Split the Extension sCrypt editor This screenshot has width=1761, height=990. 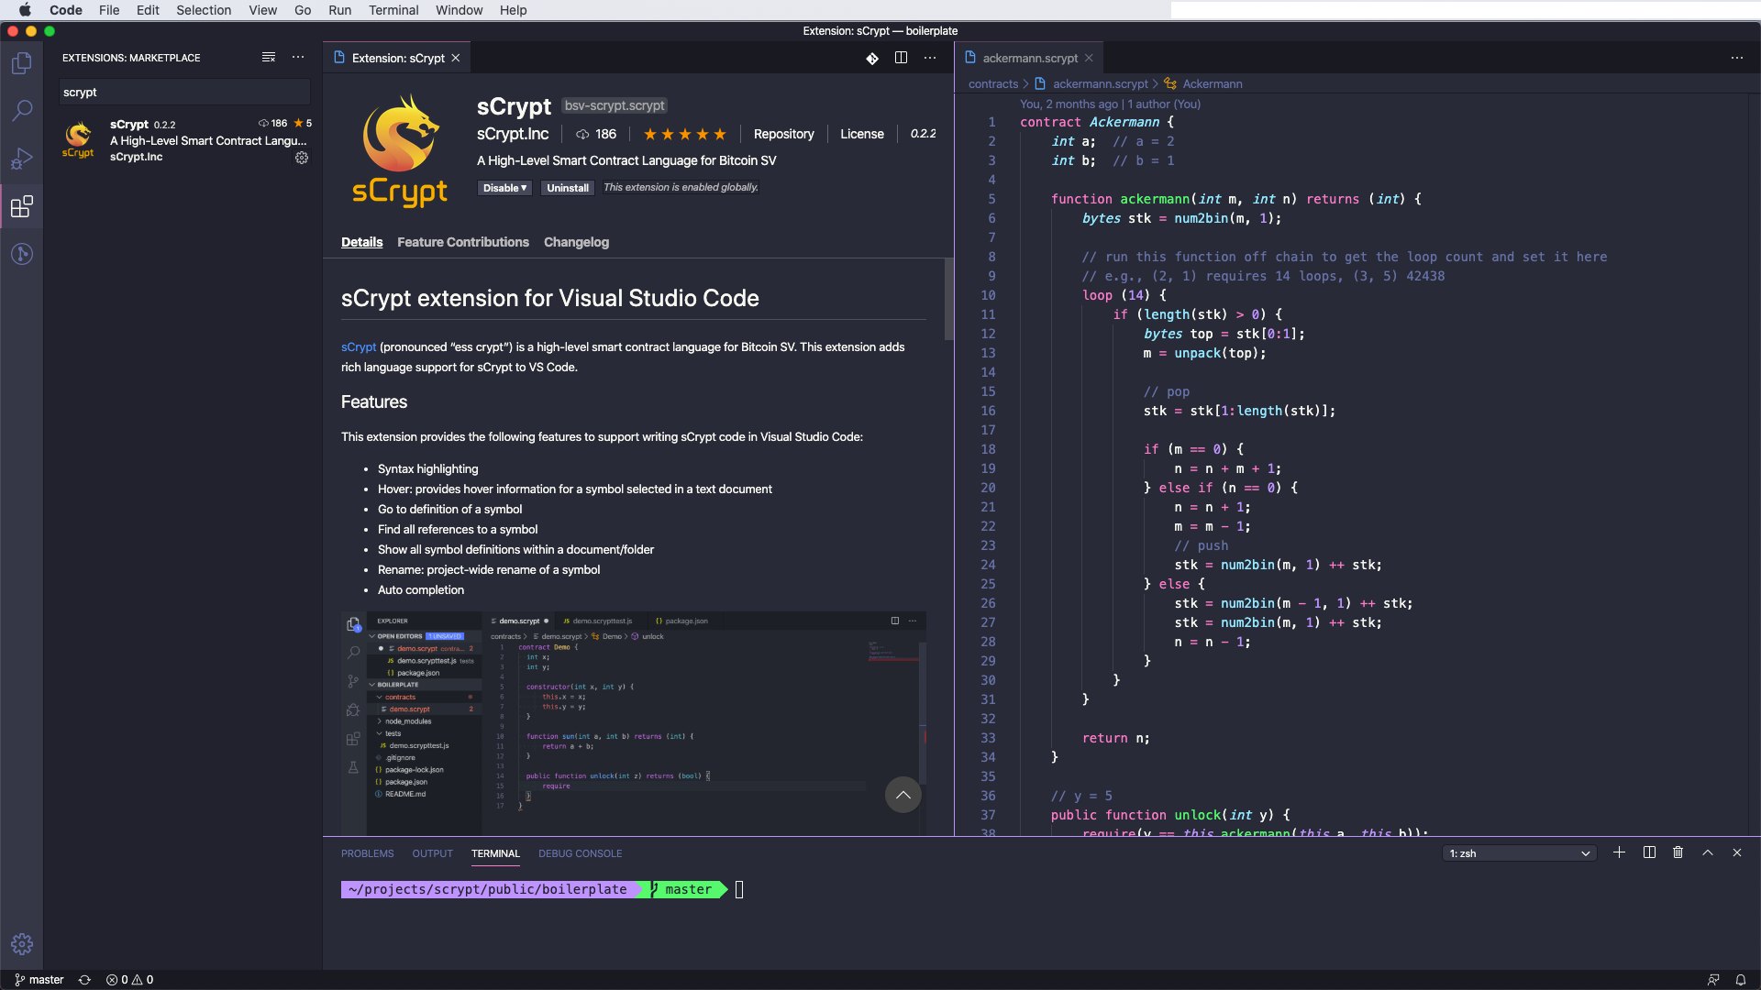point(902,58)
